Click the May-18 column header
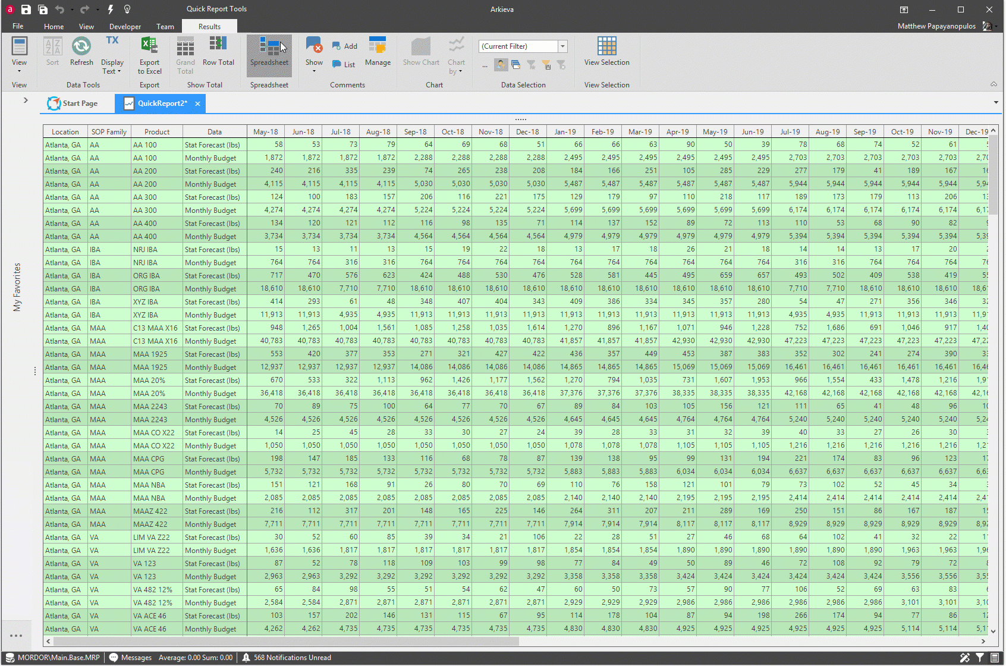The image size is (1006, 666). point(265,132)
